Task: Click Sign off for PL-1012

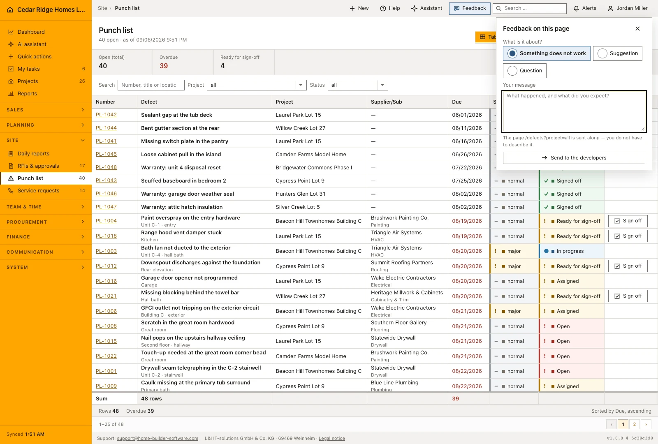Action: [x=628, y=266]
